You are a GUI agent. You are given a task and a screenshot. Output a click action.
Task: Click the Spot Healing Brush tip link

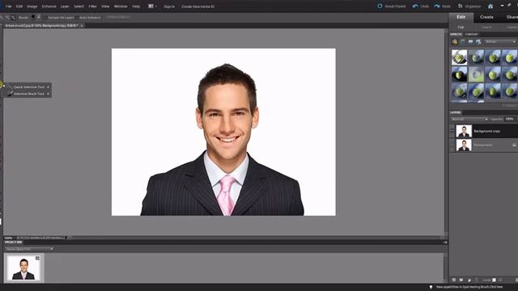[469, 287]
